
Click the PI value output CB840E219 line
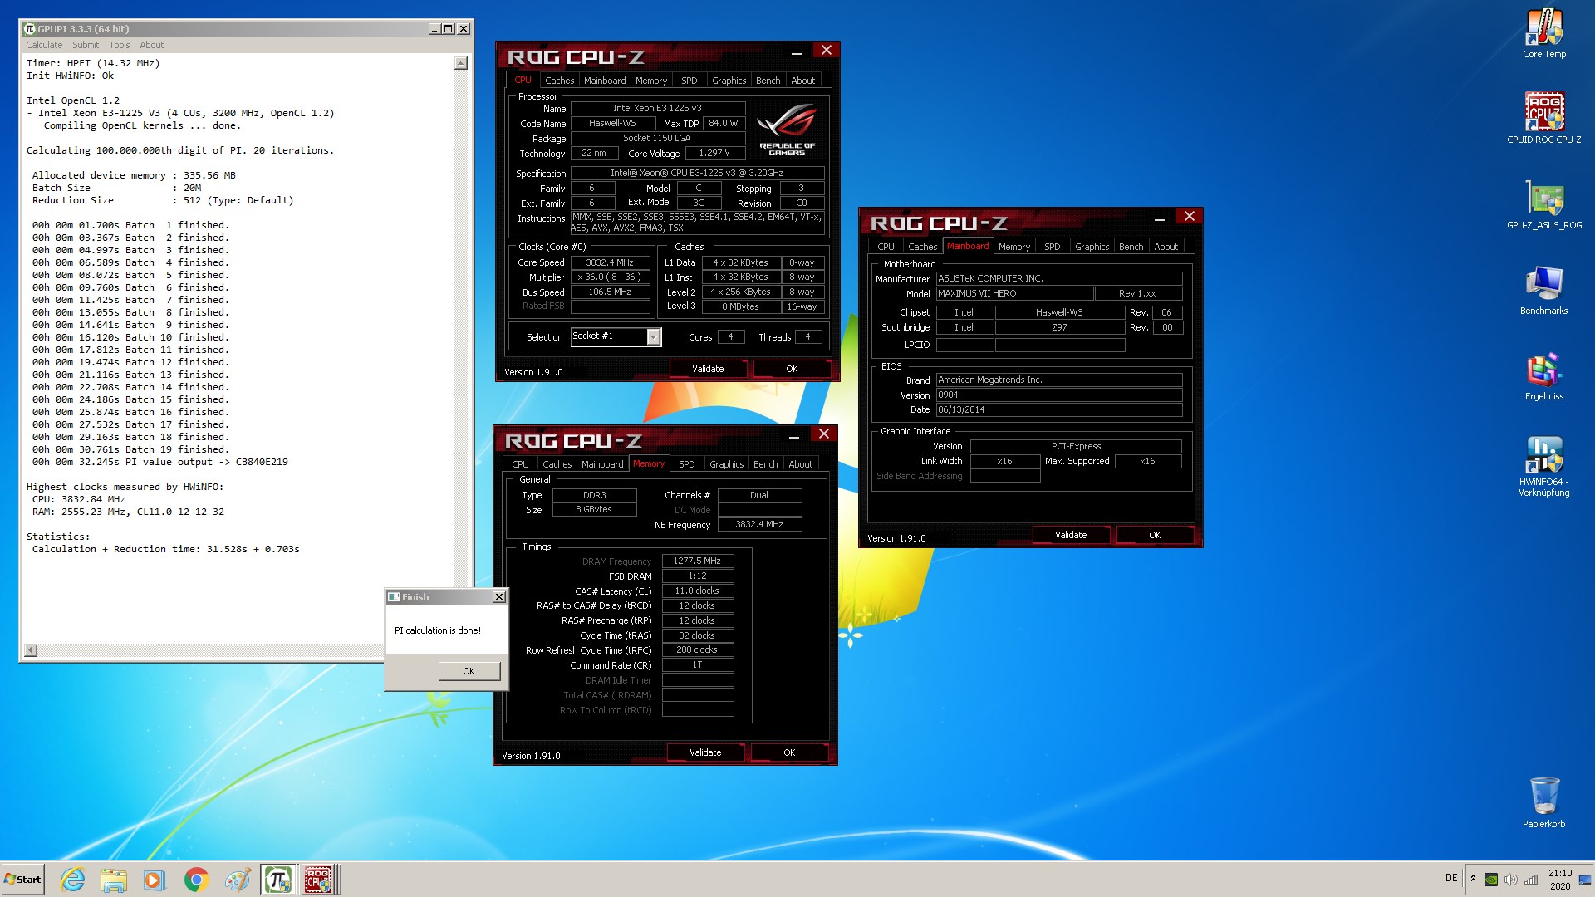[160, 462]
